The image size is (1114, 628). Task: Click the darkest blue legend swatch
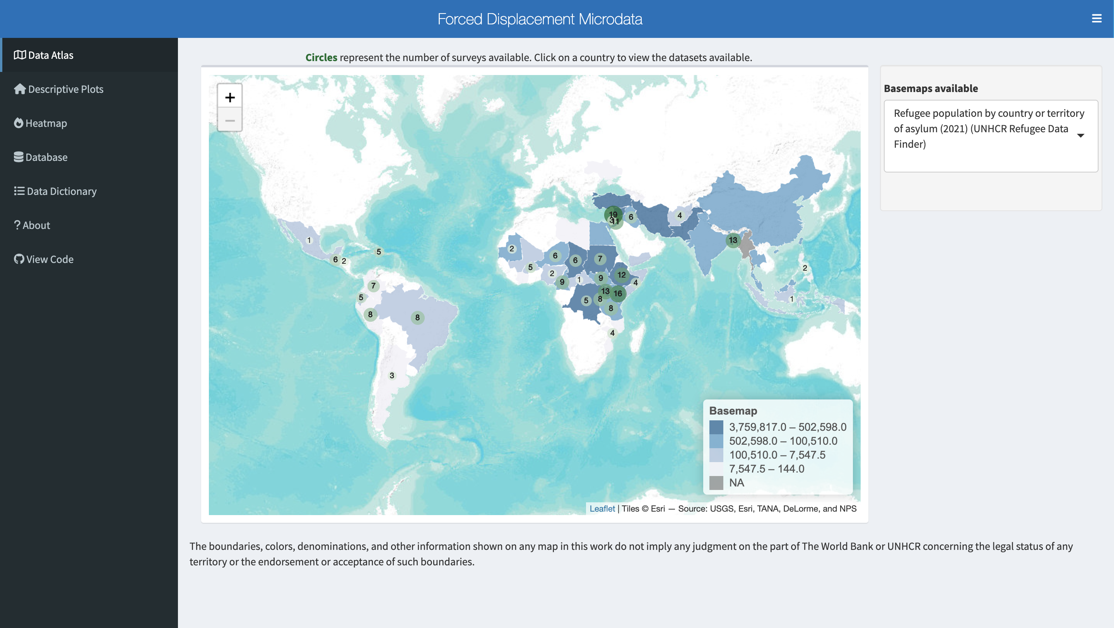point(718,427)
